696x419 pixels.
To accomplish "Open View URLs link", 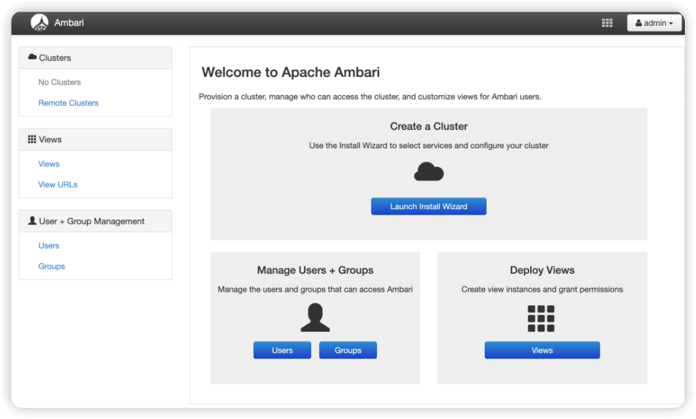I will [x=58, y=185].
